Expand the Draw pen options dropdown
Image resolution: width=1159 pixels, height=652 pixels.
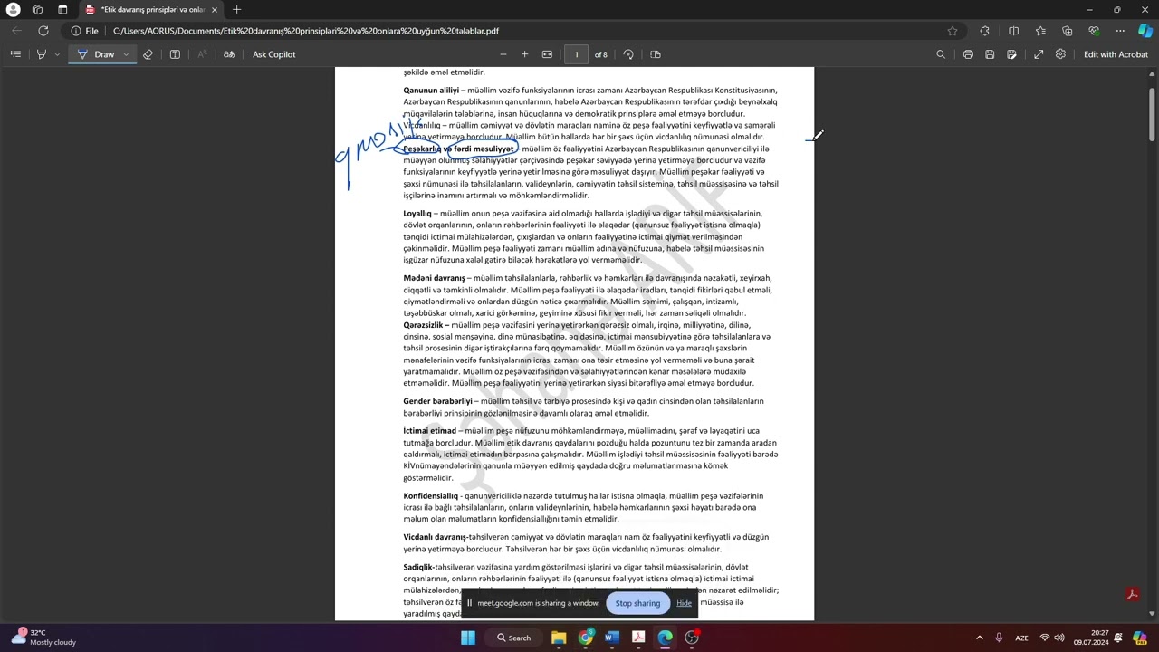coord(126,54)
